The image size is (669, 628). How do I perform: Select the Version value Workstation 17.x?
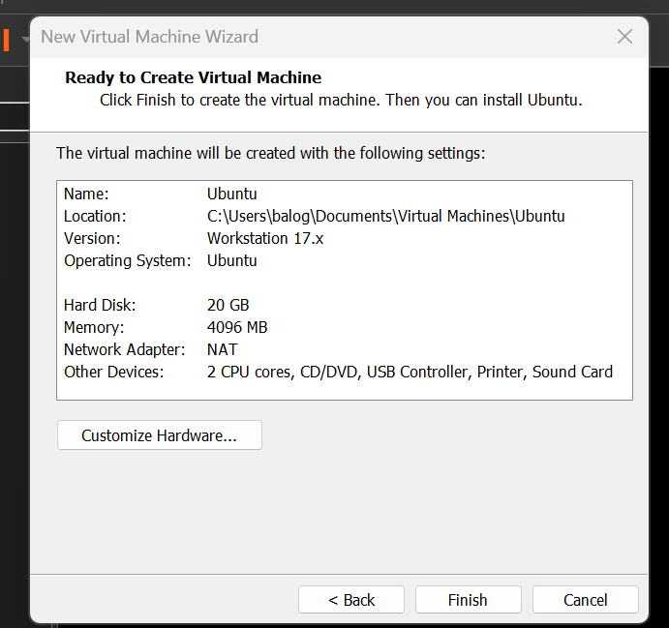265,238
